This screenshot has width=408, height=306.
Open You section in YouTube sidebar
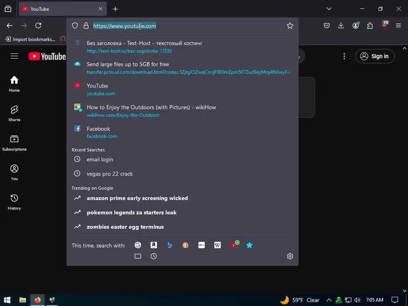coord(14,172)
